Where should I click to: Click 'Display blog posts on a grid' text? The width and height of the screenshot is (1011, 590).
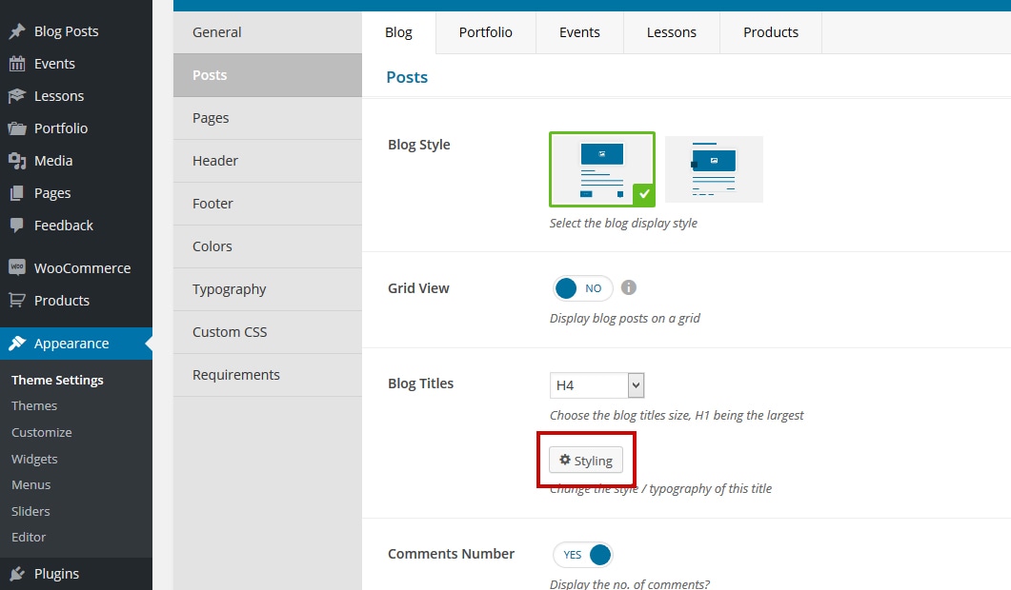(625, 318)
